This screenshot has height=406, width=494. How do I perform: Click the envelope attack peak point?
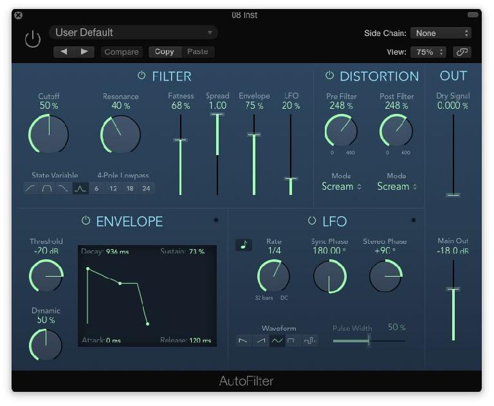pyautogui.click(x=88, y=268)
